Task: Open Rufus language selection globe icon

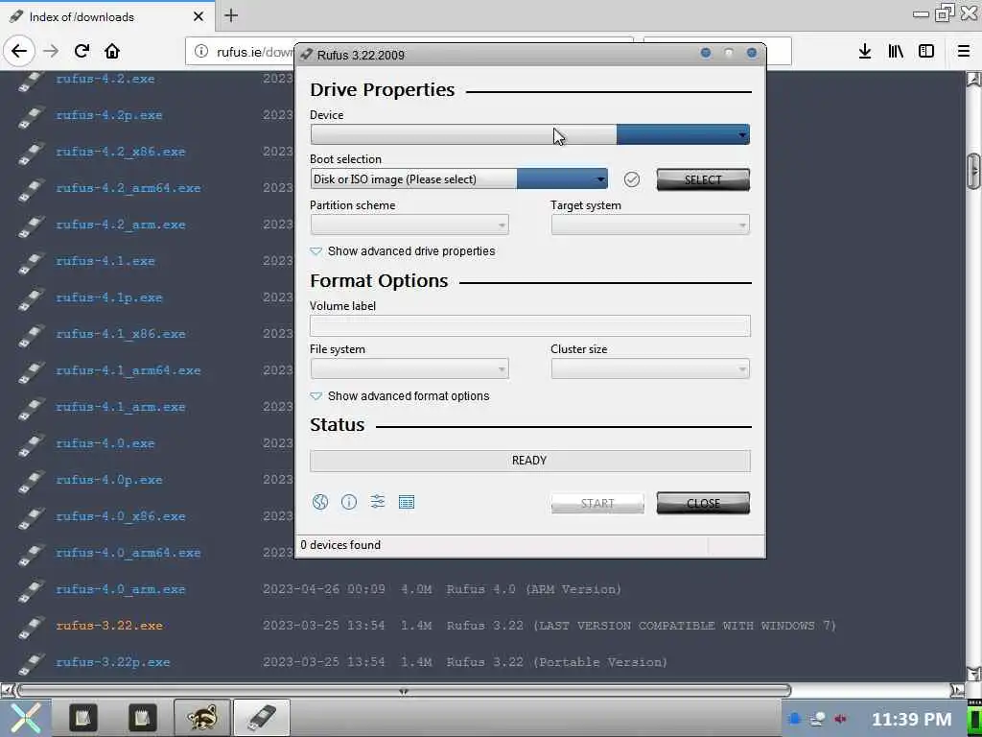Action: (320, 502)
